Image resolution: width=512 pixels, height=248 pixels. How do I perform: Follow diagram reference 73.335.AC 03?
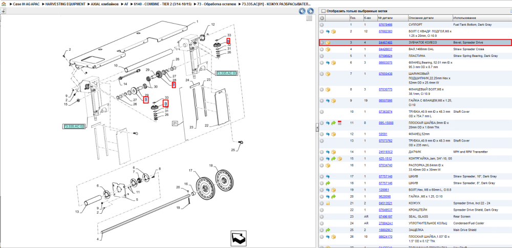[226, 73]
